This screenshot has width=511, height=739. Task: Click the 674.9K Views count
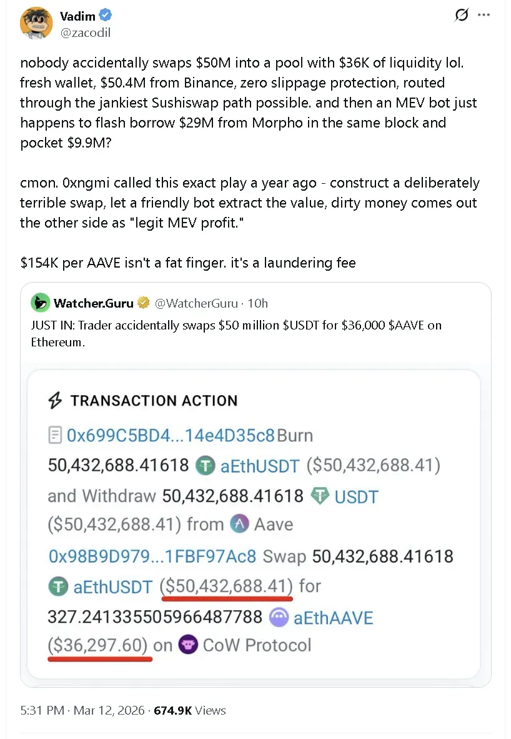189,710
